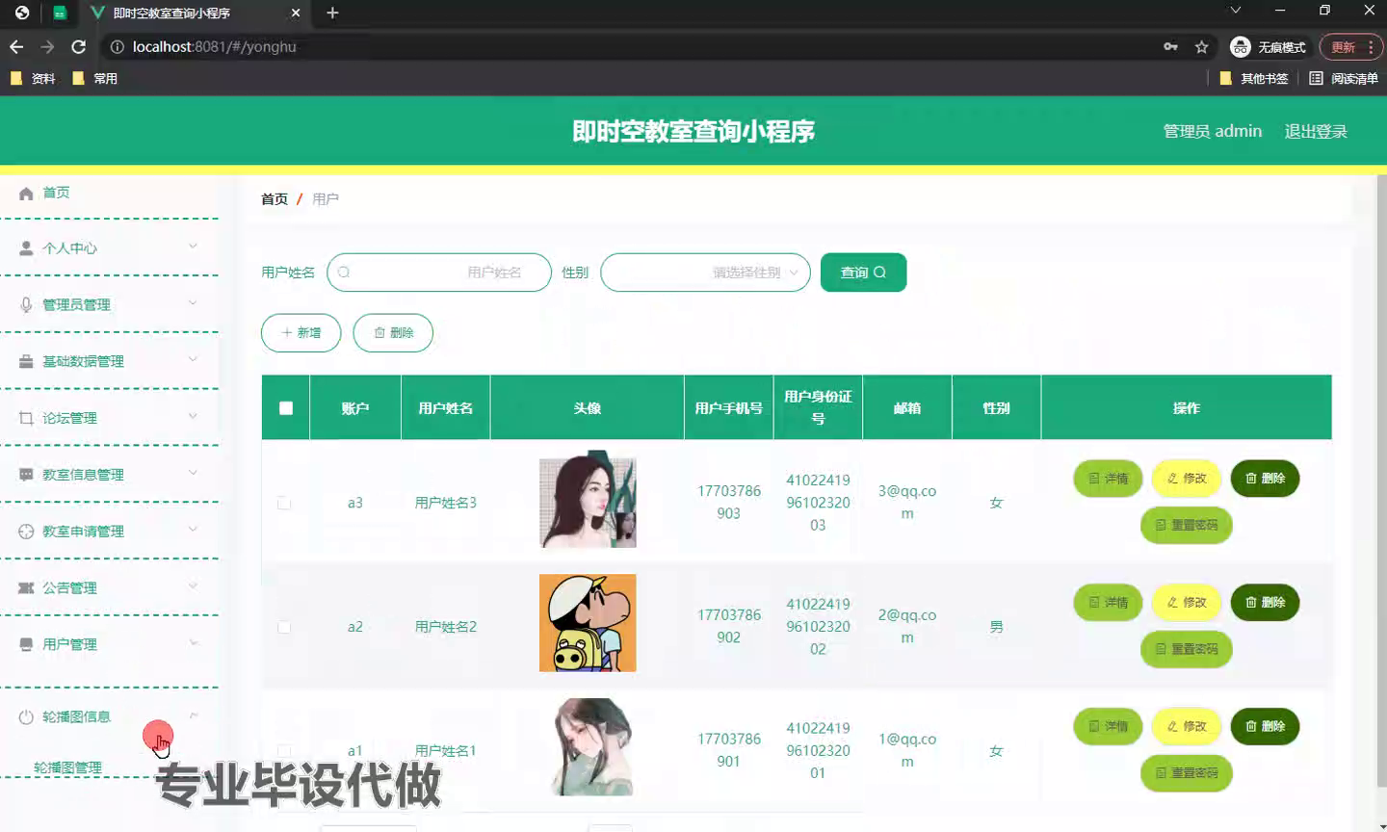Click 退出登录 to log out
The width and height of the screenshot is (1387, 832).
1316,132
